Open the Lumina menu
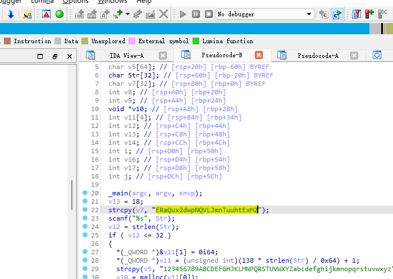 tap(42, 2)
